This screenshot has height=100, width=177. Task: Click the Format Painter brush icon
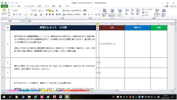pyautogui.click(x=9, y=15)
